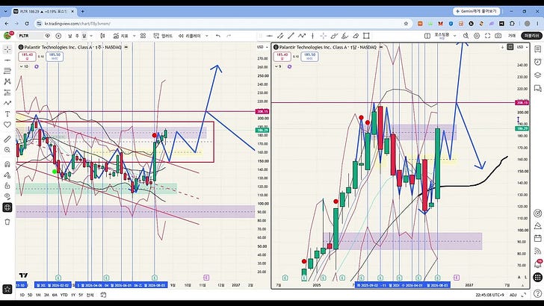This screenshot has width=544, height=306.
Task: Open the layout setup split-panel icon
Action: 427,36
